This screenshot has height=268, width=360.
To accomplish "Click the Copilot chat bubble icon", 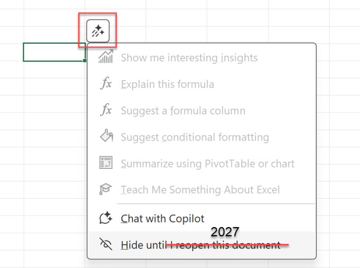I will click(x=106, y=219).
